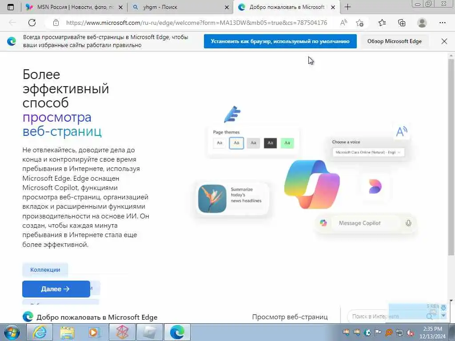Open the network tray icon
455x341 pixels.
tap(399, 333)
